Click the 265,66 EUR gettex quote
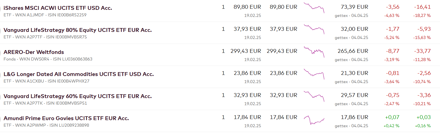The height and width of the screenshot is (134, 440). pyautogui.click(x=353, y=51)
